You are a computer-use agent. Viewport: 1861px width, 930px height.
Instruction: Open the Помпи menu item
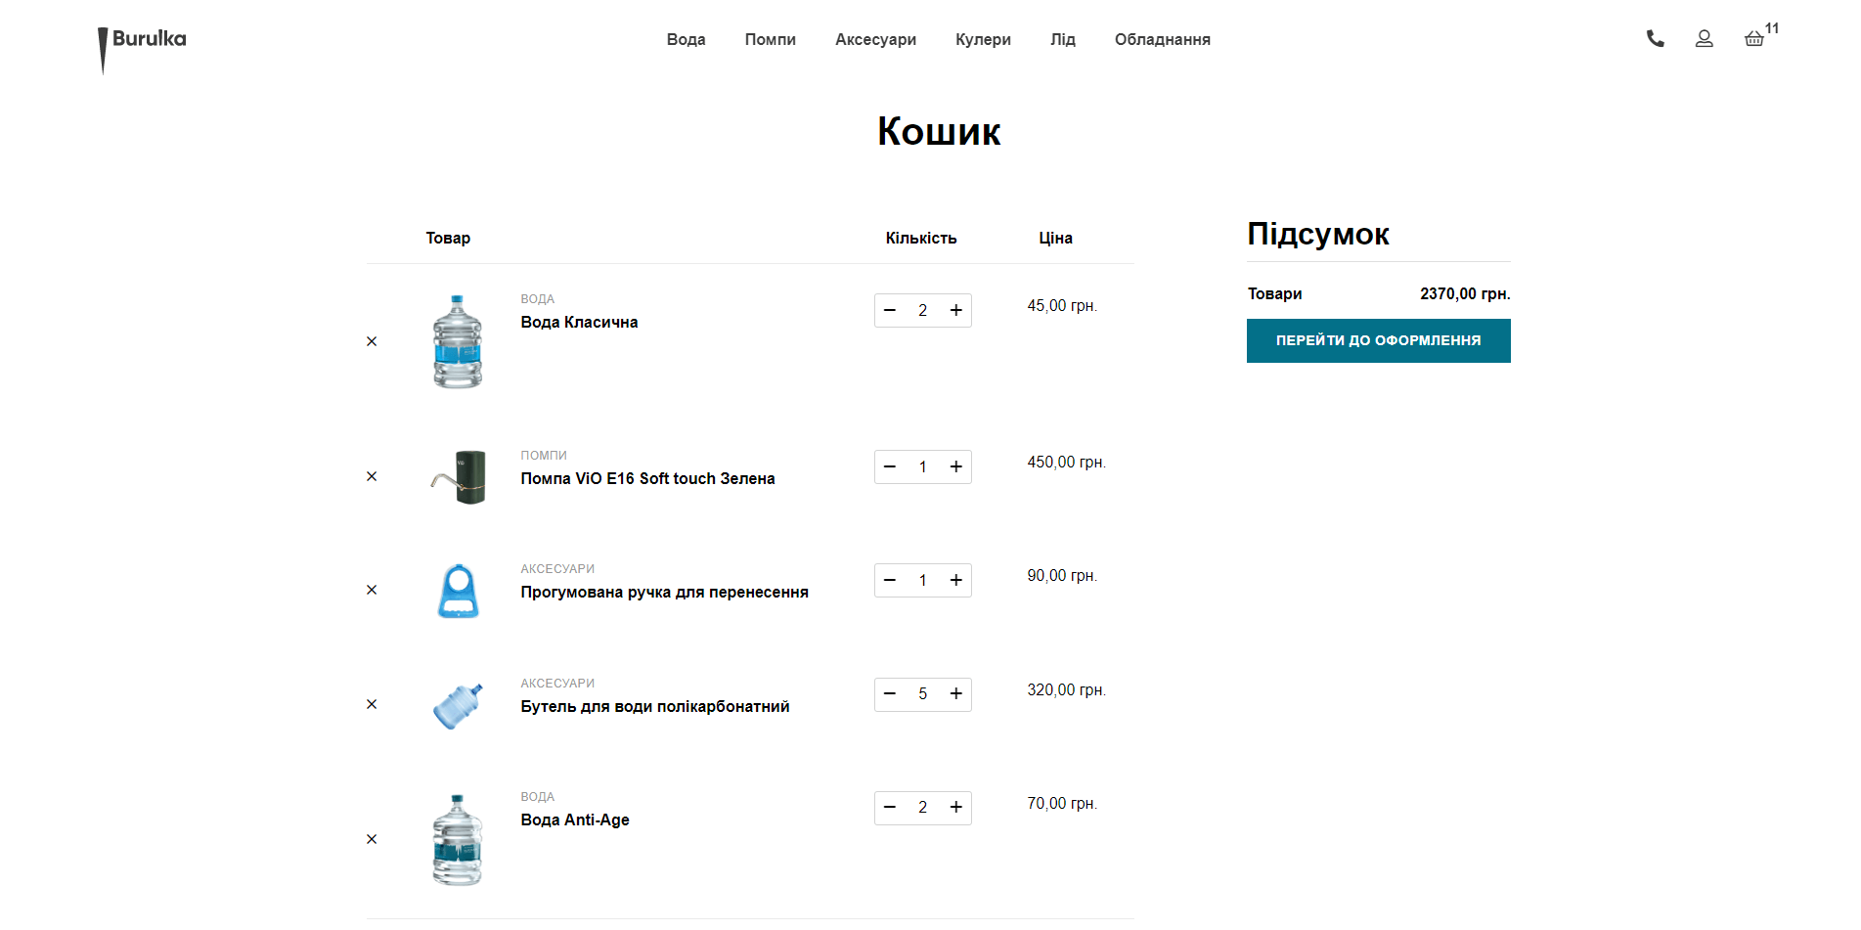771,39
